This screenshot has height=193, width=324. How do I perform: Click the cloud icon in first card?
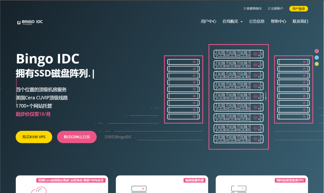39,189
